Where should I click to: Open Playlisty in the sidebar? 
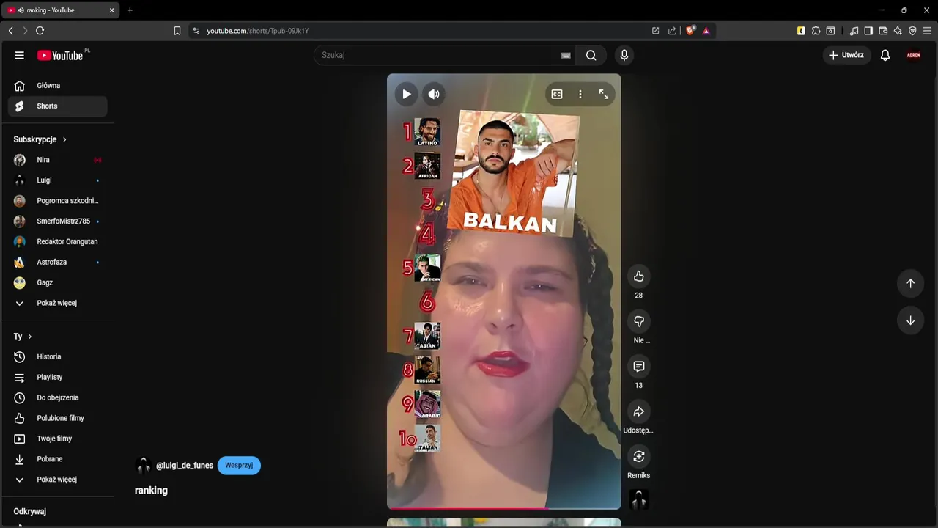coord(58,378)
